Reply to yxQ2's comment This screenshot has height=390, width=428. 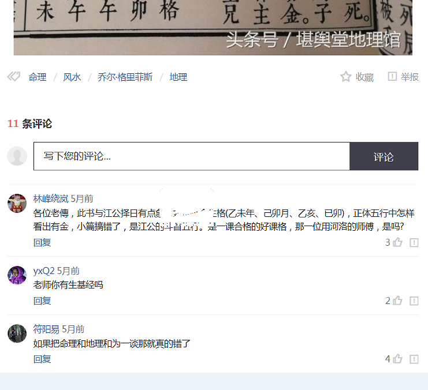(42, 301)
